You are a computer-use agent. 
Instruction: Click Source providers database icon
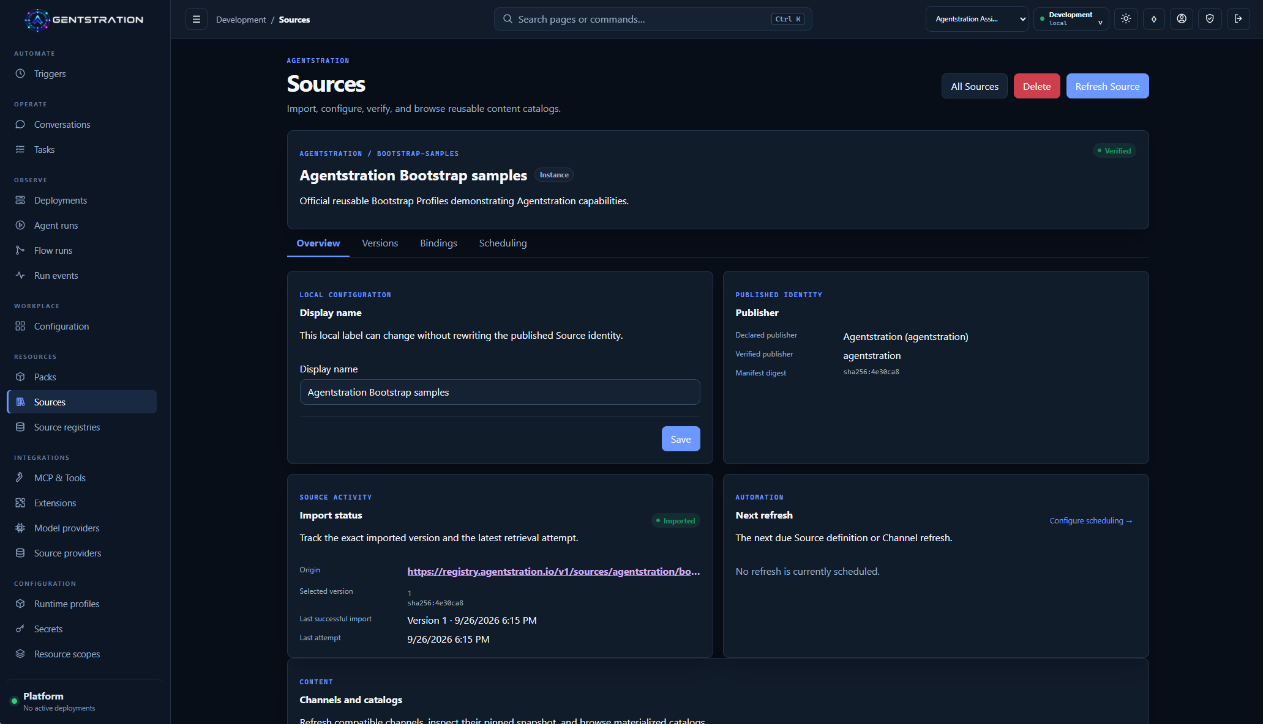[20, 553]
